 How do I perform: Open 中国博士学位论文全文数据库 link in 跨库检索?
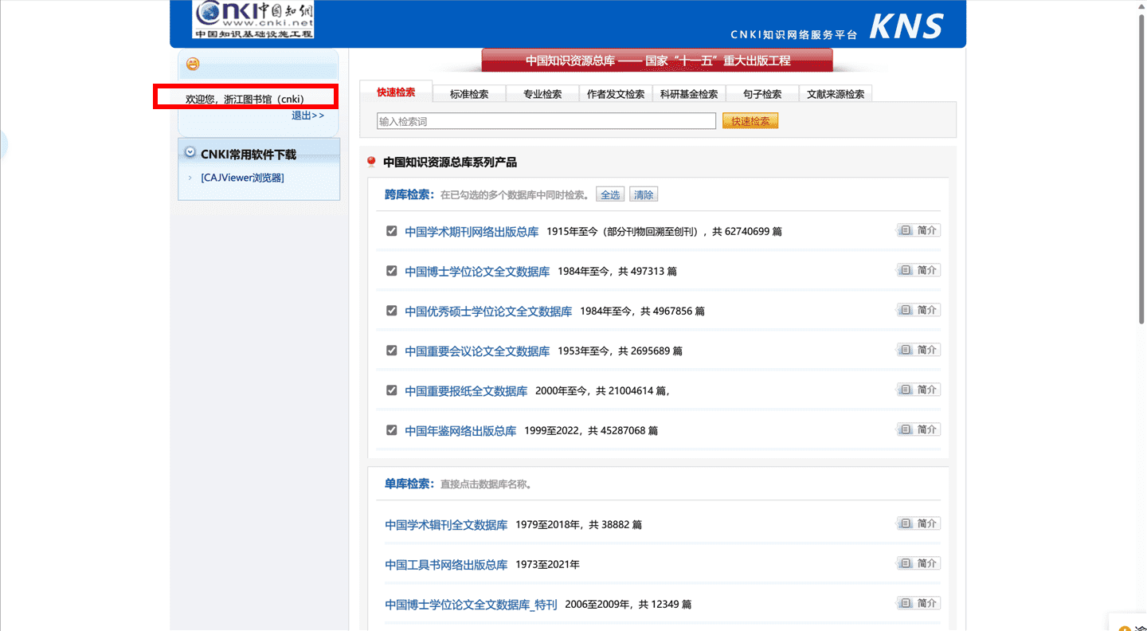point(477,272)
